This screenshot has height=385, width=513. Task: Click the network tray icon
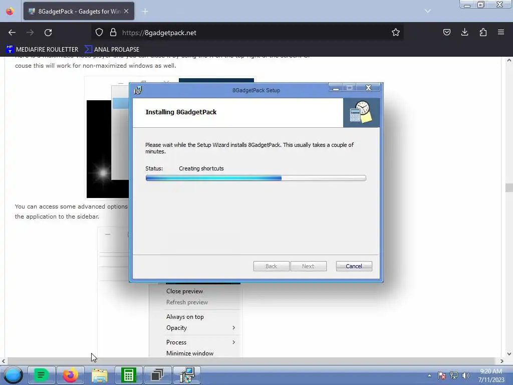coord(454,375)
